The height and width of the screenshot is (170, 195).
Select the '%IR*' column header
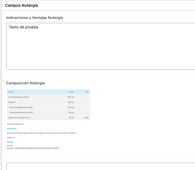87,92
